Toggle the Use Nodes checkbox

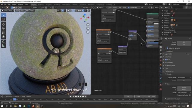(x=129, y=7)
